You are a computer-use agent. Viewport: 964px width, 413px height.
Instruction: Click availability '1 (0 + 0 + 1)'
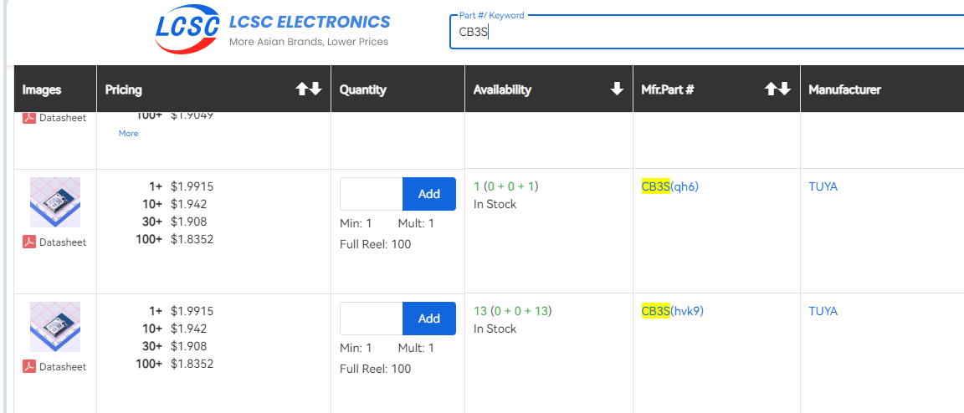[506, 186]
